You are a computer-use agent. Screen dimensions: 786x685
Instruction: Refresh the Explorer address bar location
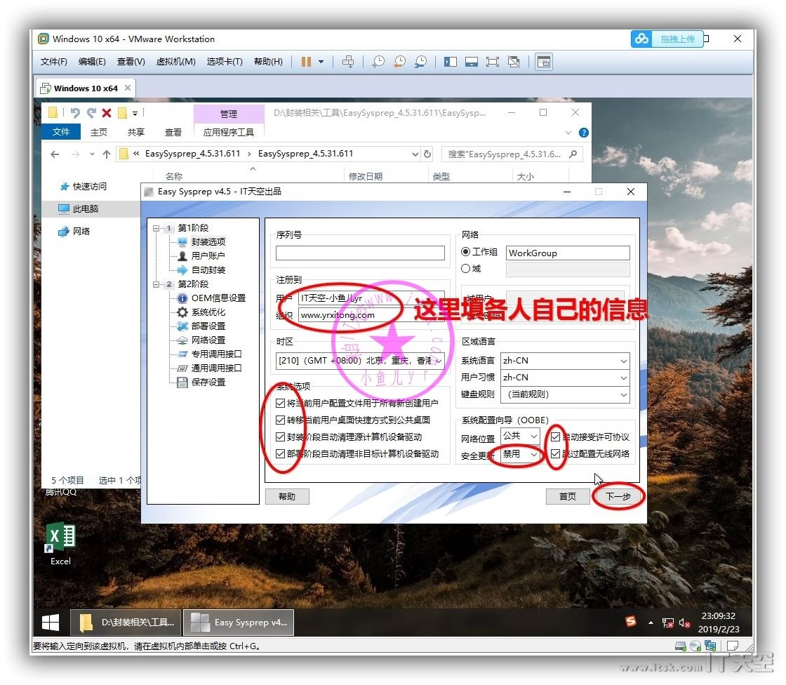point(427,154)
